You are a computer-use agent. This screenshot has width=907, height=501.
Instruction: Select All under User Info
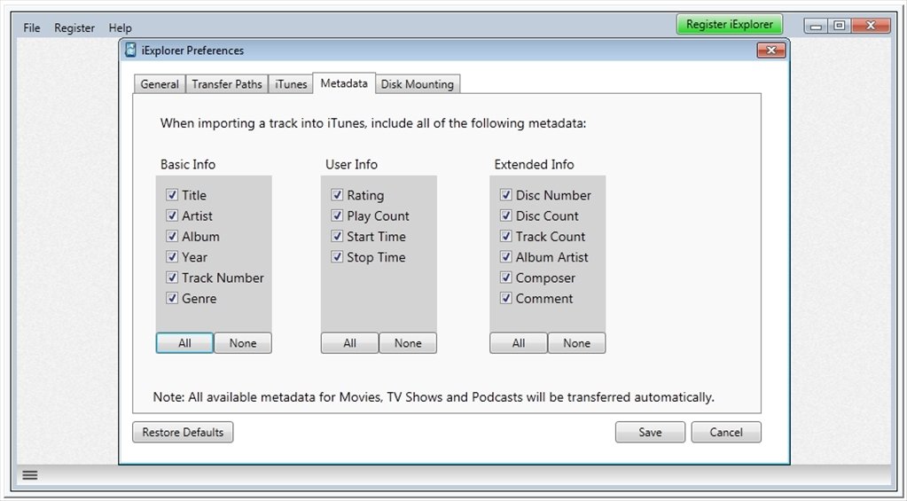(x=350, y=343)
